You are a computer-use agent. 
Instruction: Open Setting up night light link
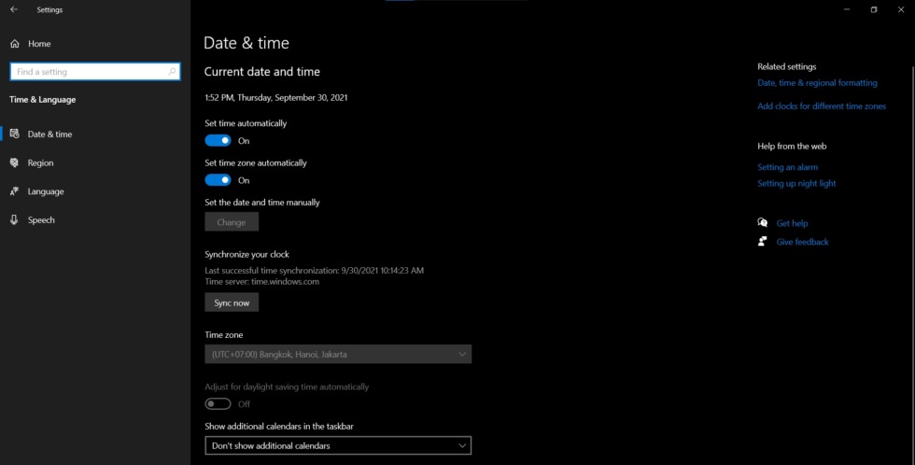click(796, 183)
